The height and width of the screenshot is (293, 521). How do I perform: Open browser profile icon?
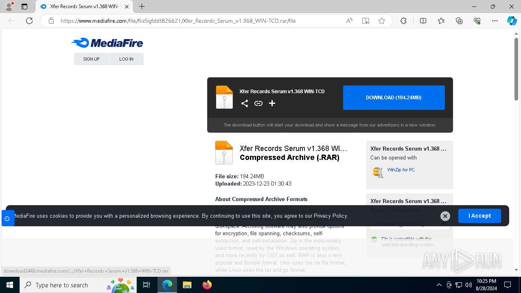pyautogui.click(x=9, y=7)
